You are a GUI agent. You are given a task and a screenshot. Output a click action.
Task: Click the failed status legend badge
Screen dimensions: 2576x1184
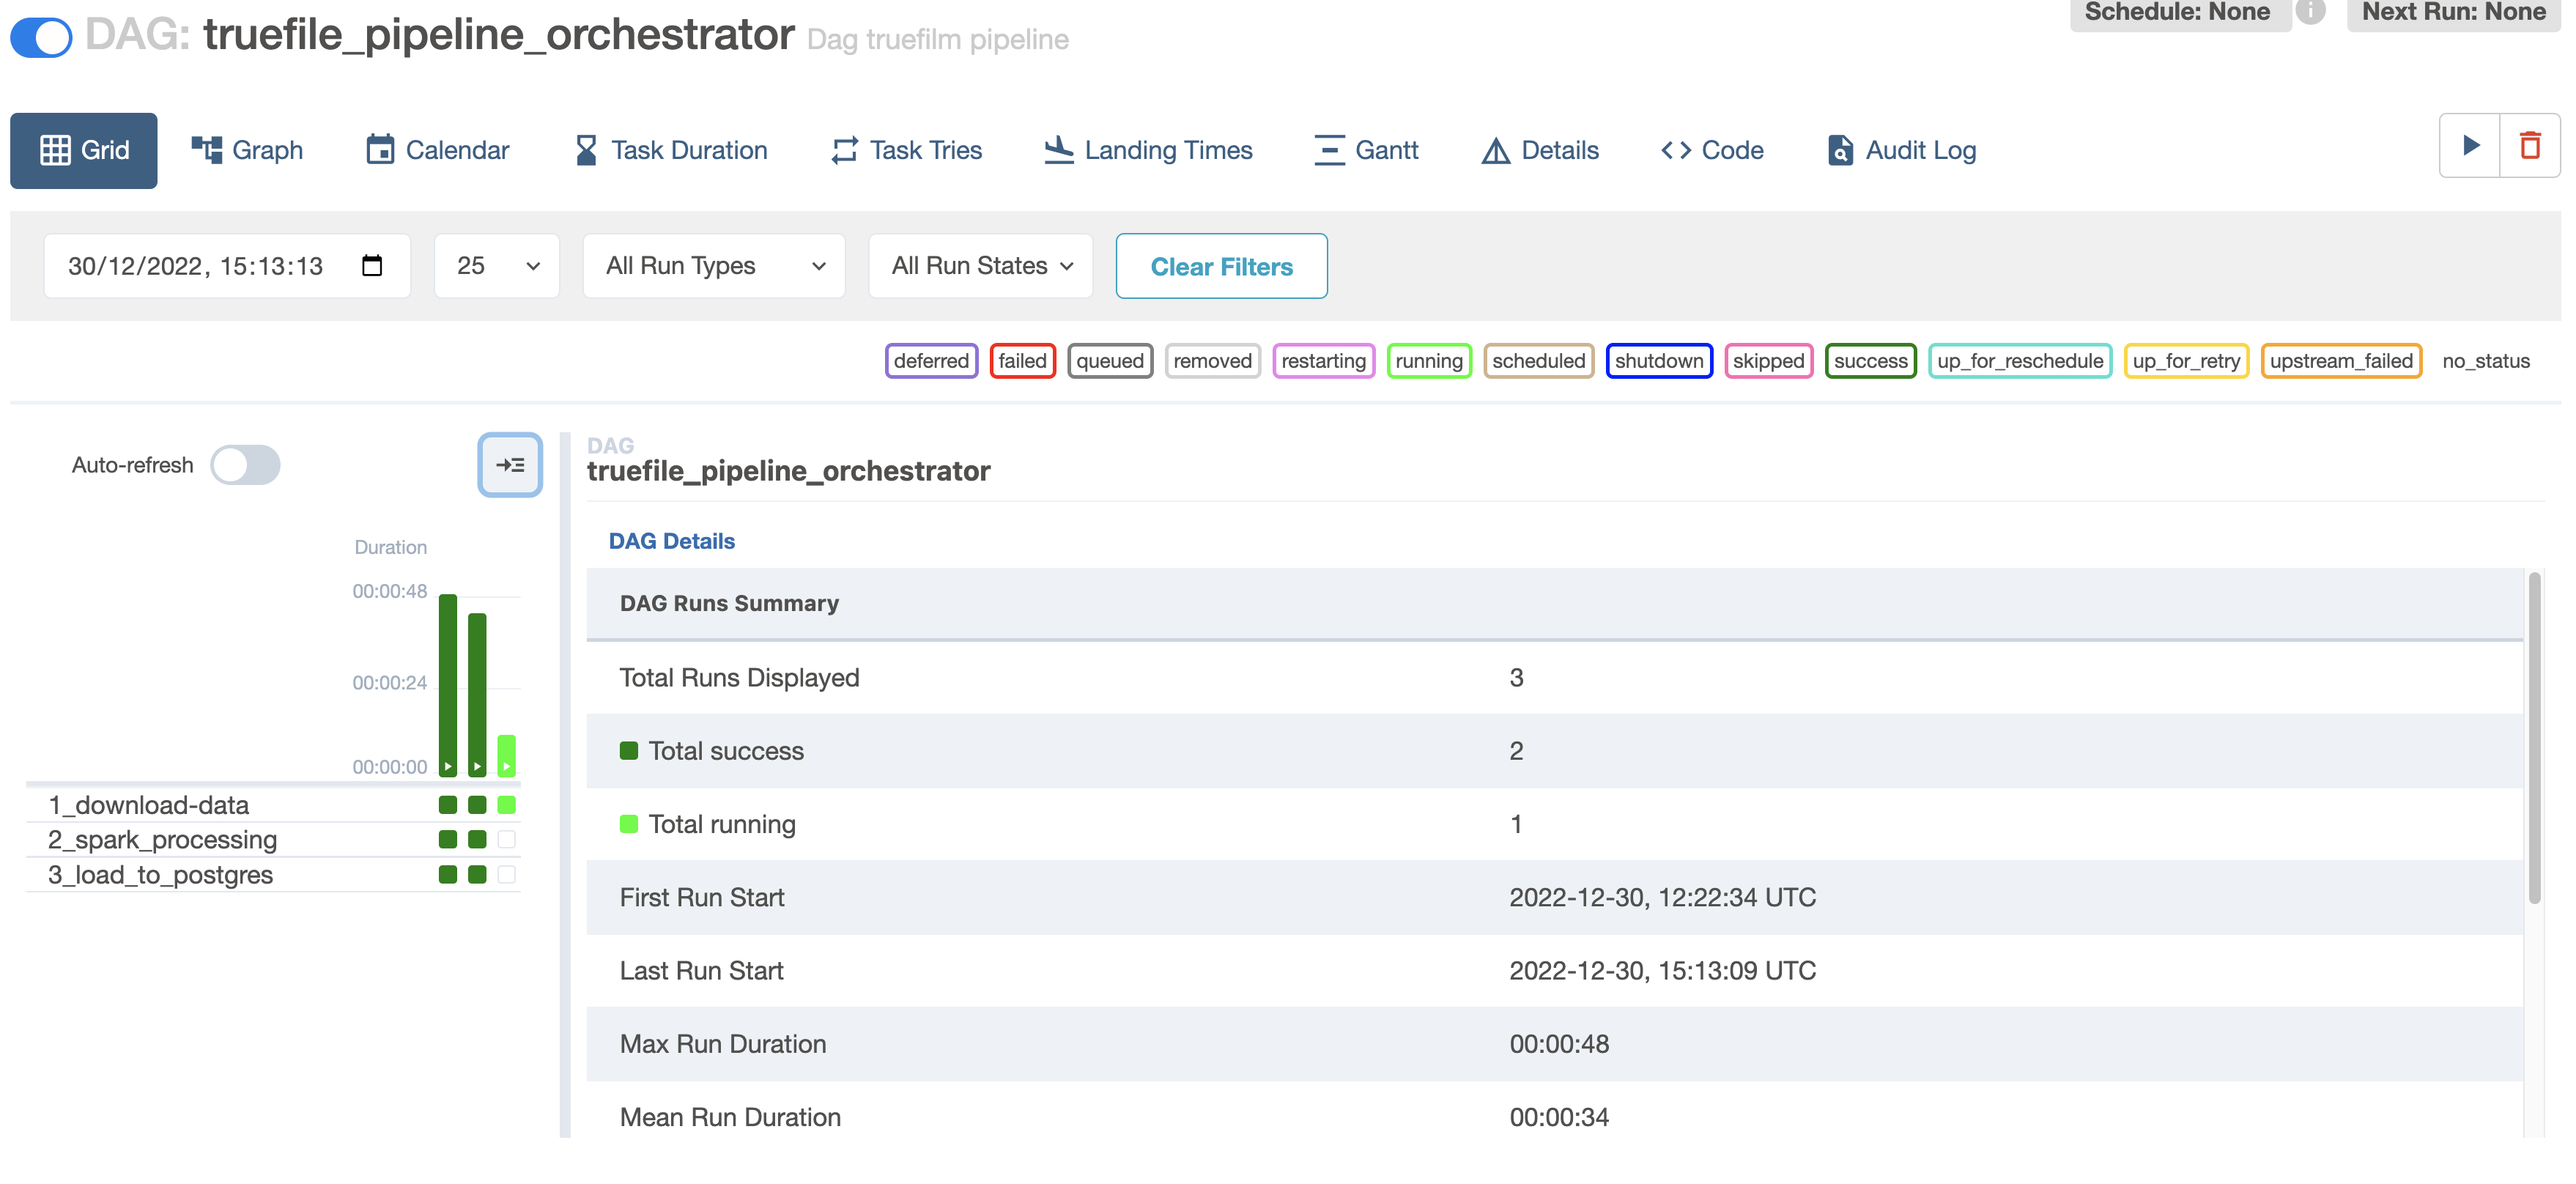click(x=1022, y=361)
